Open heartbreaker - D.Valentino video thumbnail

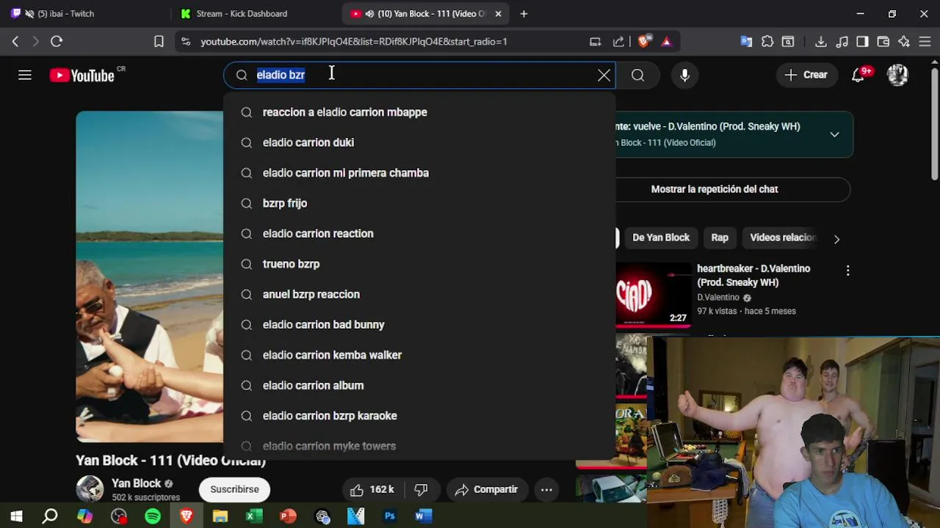[653, 295]
